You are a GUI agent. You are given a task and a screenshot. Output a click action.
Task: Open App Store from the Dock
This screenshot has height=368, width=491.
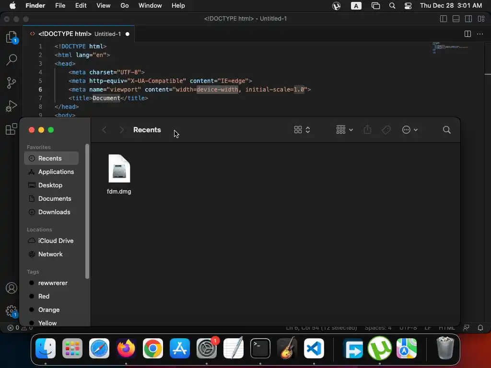point(180,348)
